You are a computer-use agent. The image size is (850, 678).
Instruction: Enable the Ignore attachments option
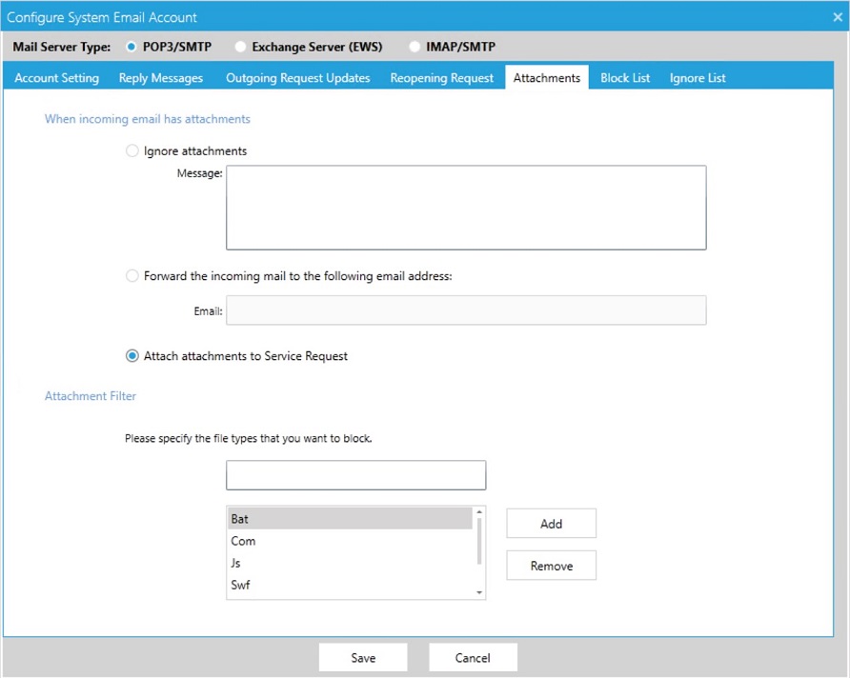point(132,150)
